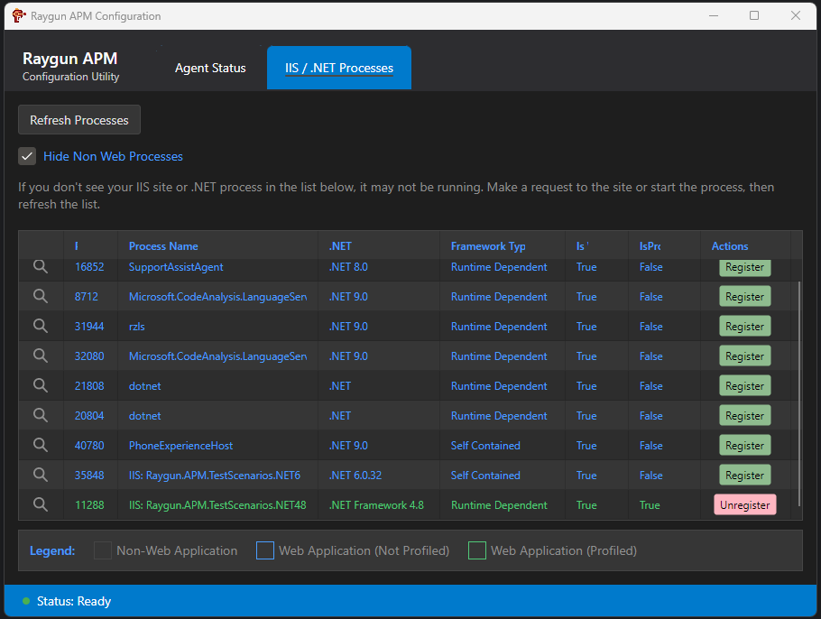Click 'Status: Ready' in status bar
Viewport: 821px width, 619px height.
74,601
